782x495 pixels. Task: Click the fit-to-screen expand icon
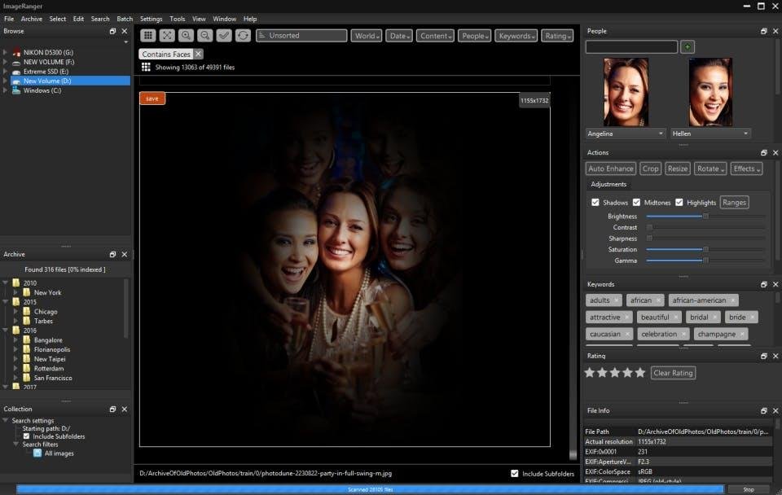tap(167, 36)
